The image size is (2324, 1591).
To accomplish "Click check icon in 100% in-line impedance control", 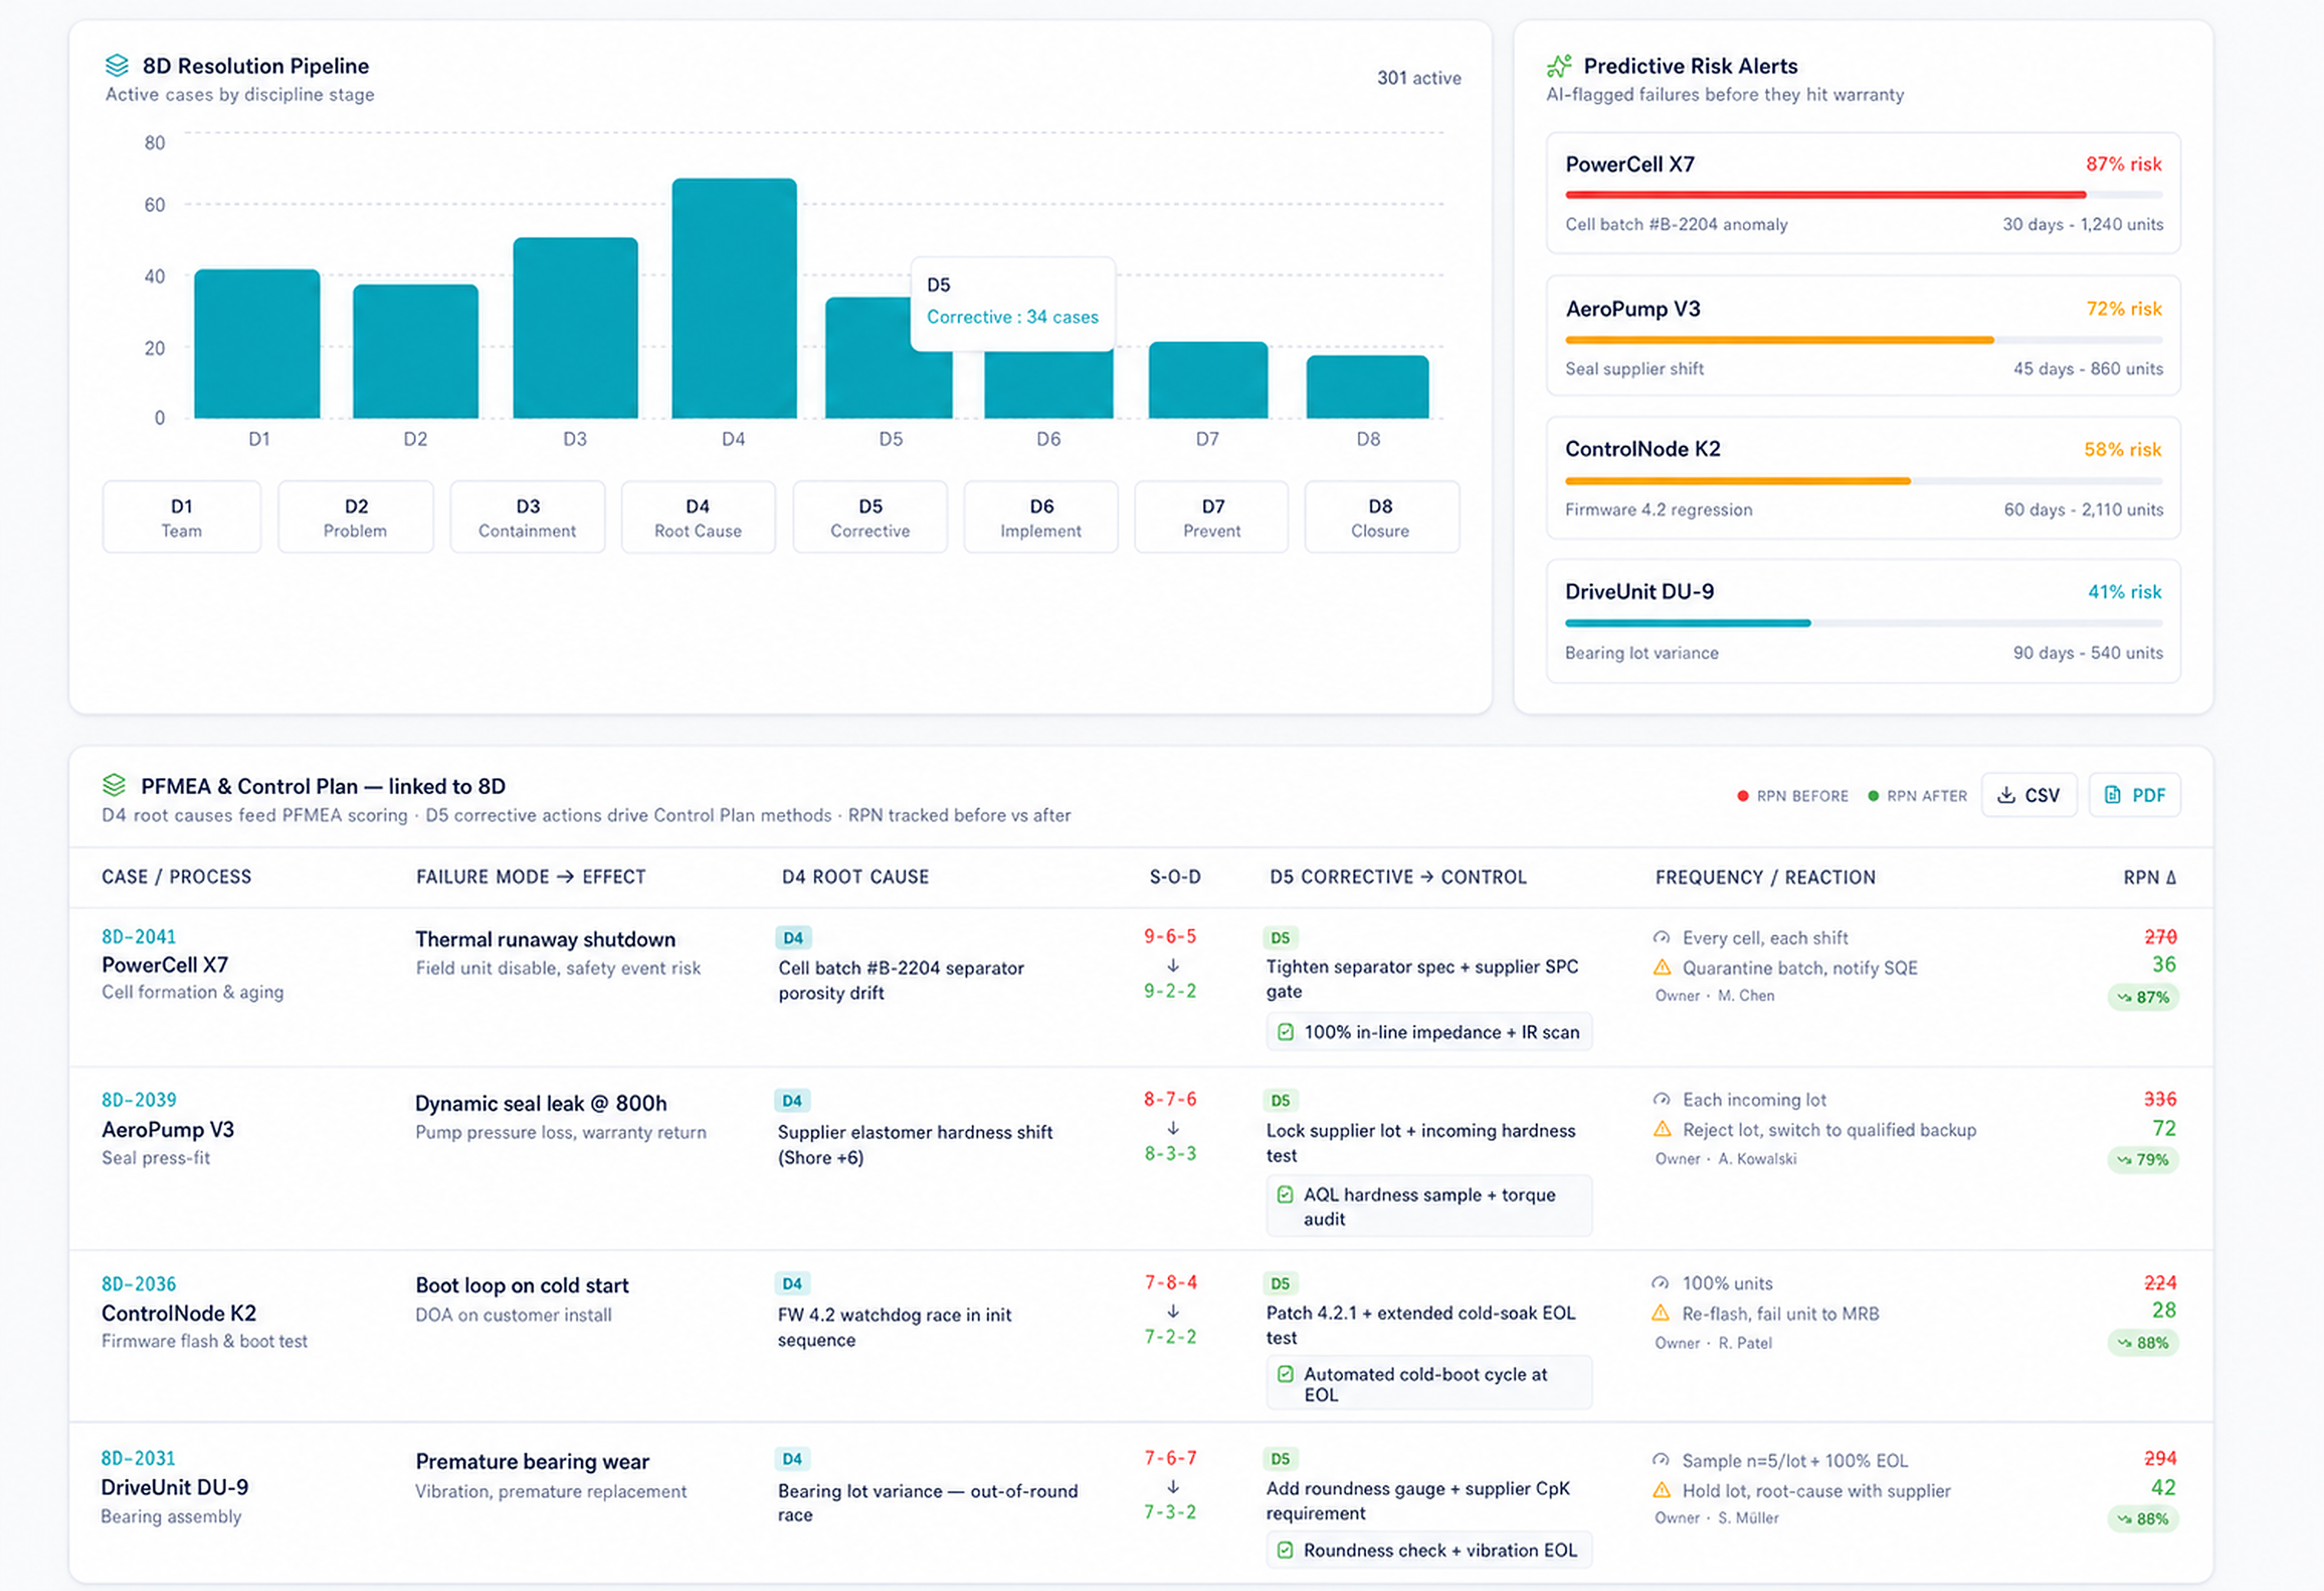I will [1286, 1032].
